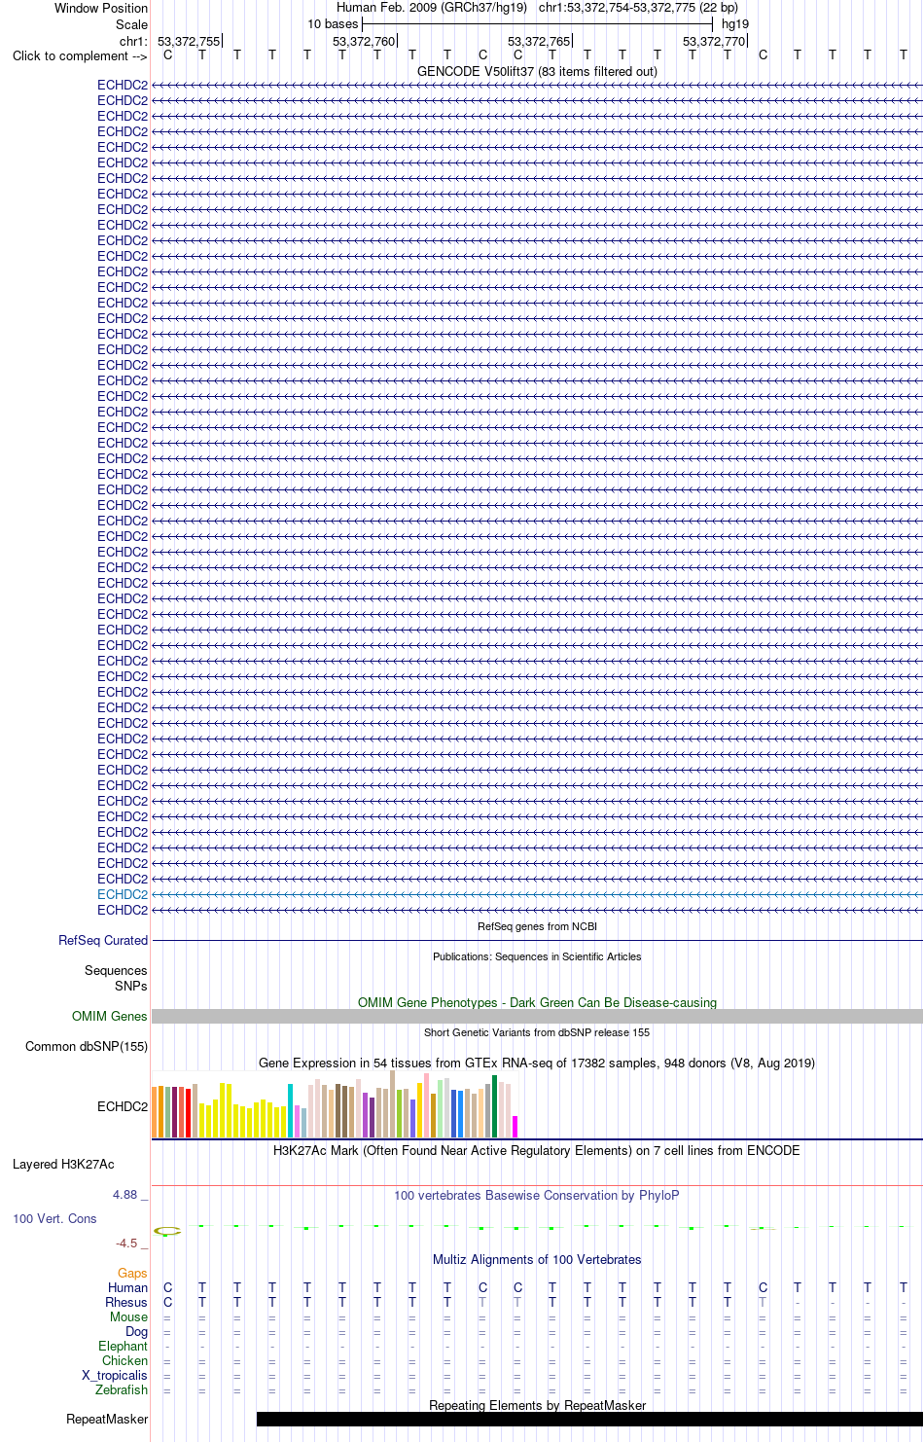Click Short Genetic Variants dbSNP 155 title
The image size is (924, 1442).
[x=537, y=1032]
